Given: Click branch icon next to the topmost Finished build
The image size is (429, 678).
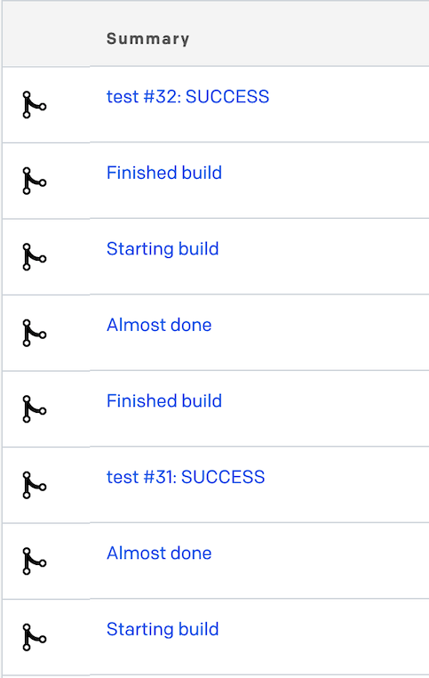Looking at the screenshot, I should [34, 181].
